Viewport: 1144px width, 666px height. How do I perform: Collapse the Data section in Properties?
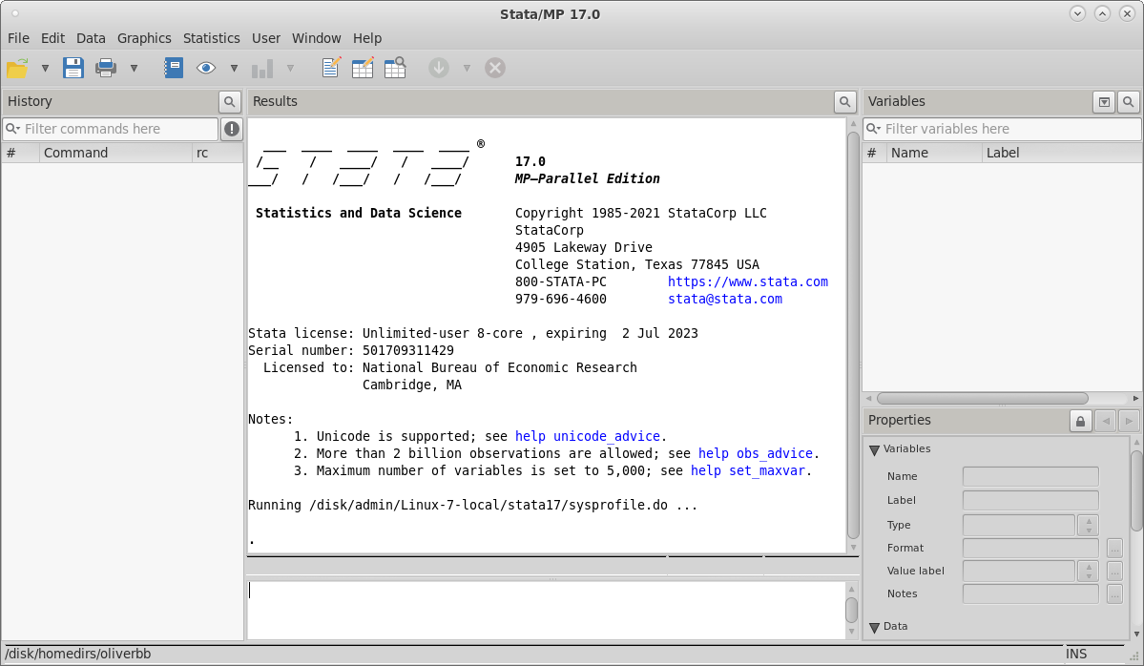874,627
